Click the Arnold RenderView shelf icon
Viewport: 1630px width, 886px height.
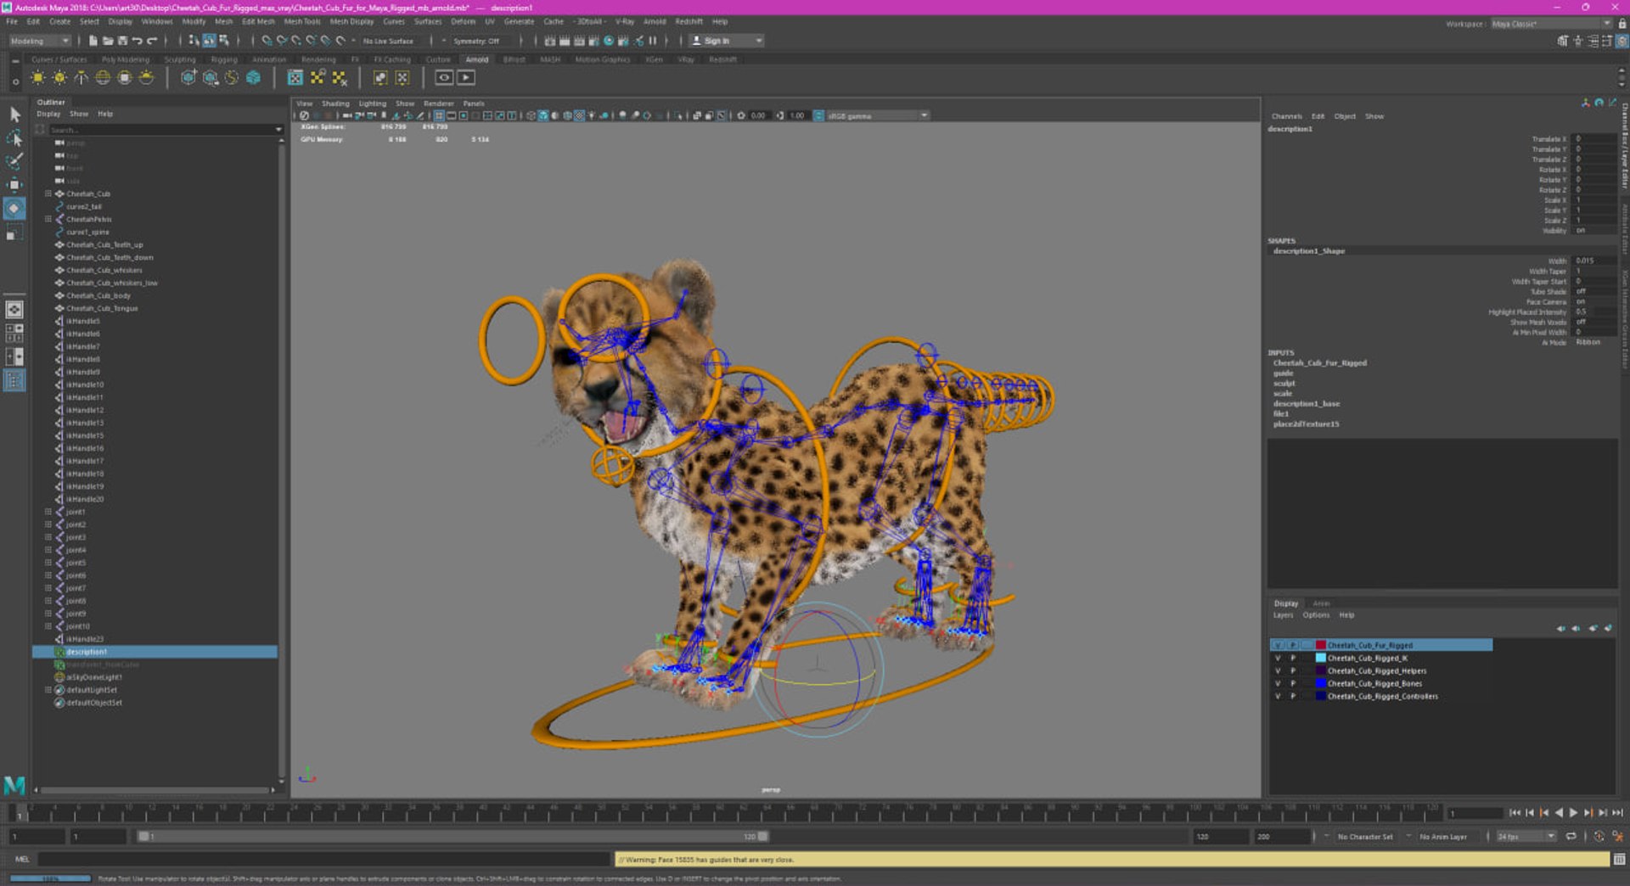(444, 78)
